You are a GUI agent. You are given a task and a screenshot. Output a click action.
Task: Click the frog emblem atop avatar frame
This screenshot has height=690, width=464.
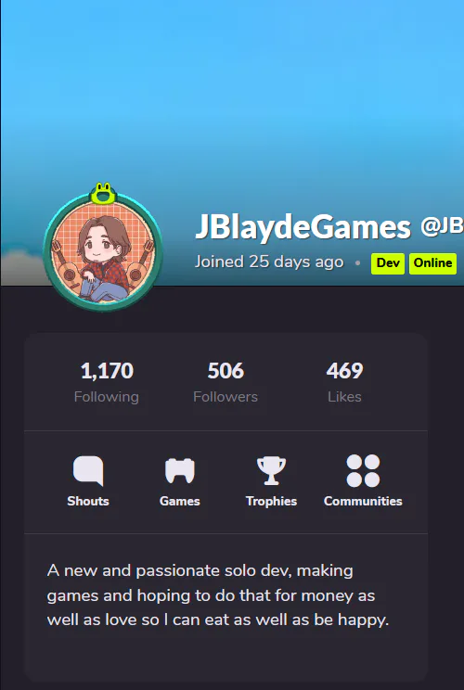click(x=103, y=193)
